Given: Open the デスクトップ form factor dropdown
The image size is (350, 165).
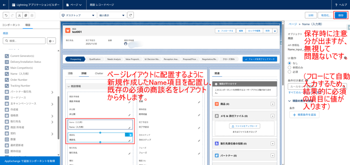Looking at the screenshot, I should click(78, 15).
